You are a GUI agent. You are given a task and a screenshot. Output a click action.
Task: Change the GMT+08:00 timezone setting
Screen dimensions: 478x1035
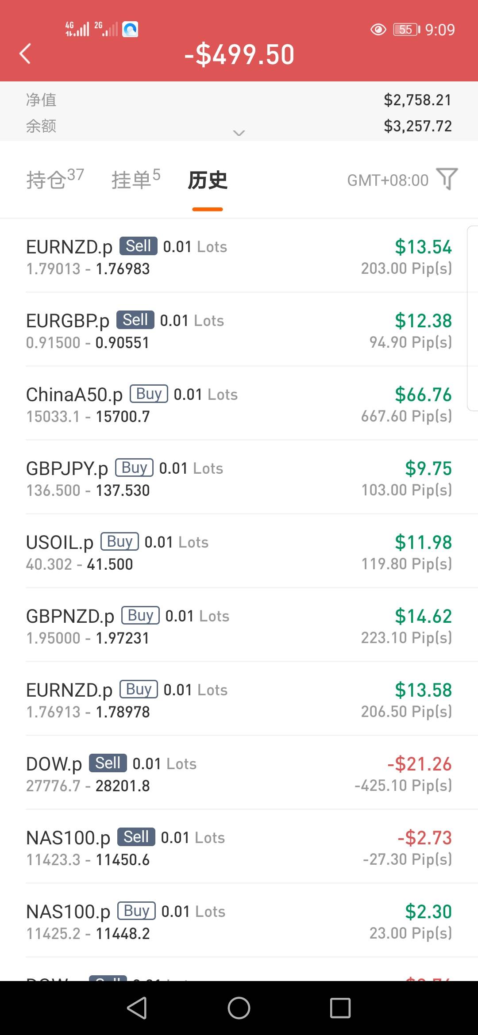tap(388, 180)
